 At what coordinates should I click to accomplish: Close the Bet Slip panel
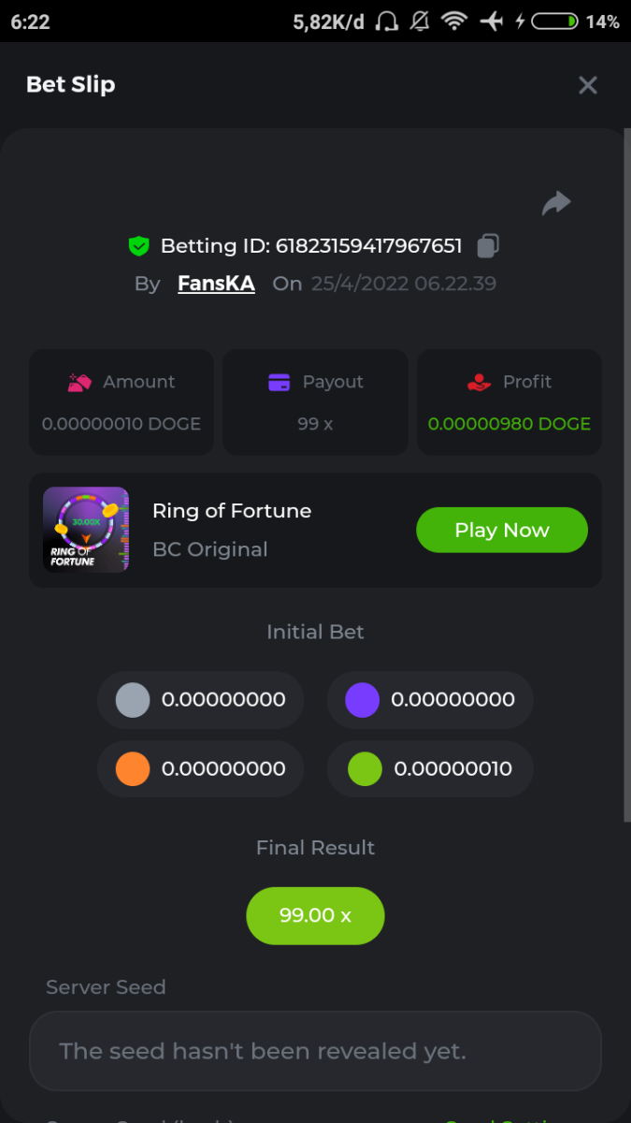point(587,85)
